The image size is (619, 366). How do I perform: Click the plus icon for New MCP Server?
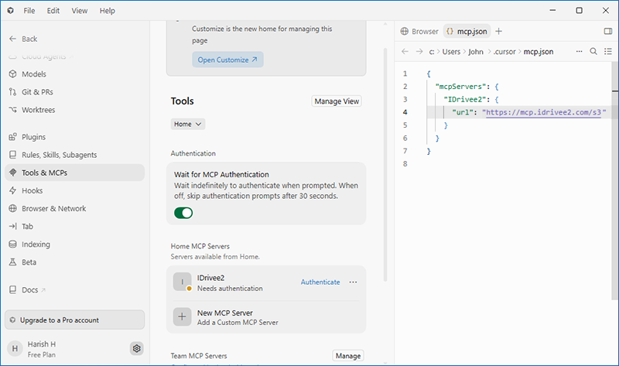[x=182, y=316]
